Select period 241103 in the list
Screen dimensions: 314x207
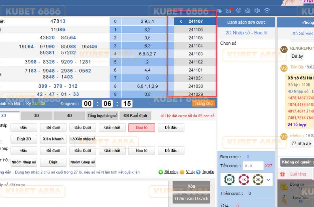tap(195, 54)
